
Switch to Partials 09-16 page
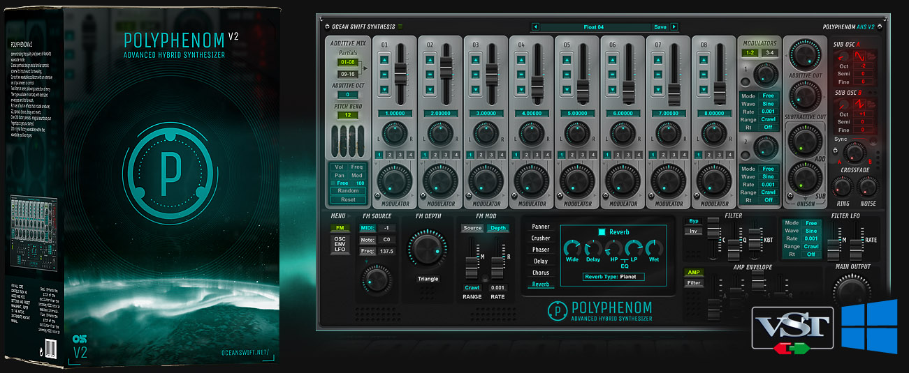347,73
